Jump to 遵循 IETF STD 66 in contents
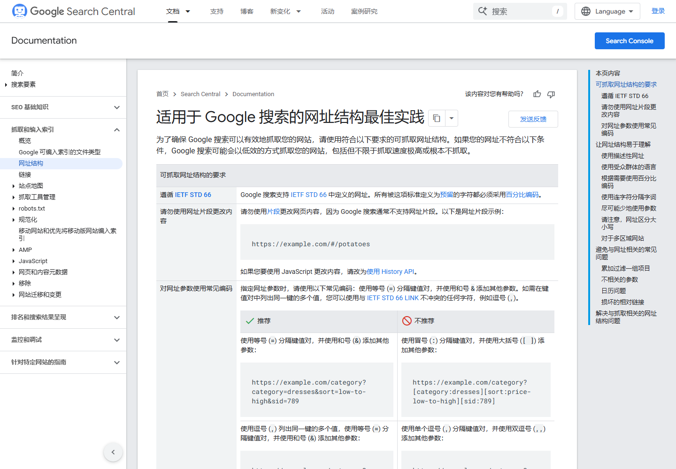Screen dimensions: 676x469 click(x=625, y=96)
